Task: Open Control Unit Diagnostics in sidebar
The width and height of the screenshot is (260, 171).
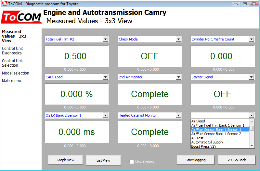Action: coord(12,51)
